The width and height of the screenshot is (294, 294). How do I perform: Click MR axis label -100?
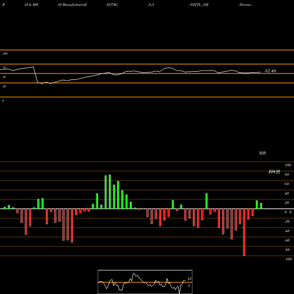[288, 259]
